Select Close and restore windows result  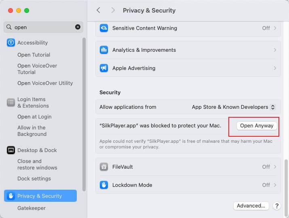[37, 164]
